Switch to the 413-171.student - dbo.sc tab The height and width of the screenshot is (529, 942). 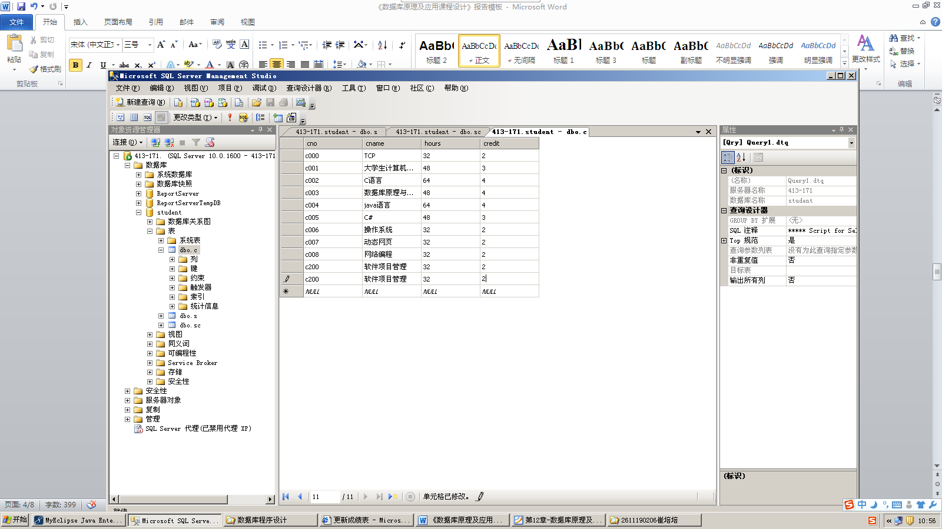[x=438, y=132]
